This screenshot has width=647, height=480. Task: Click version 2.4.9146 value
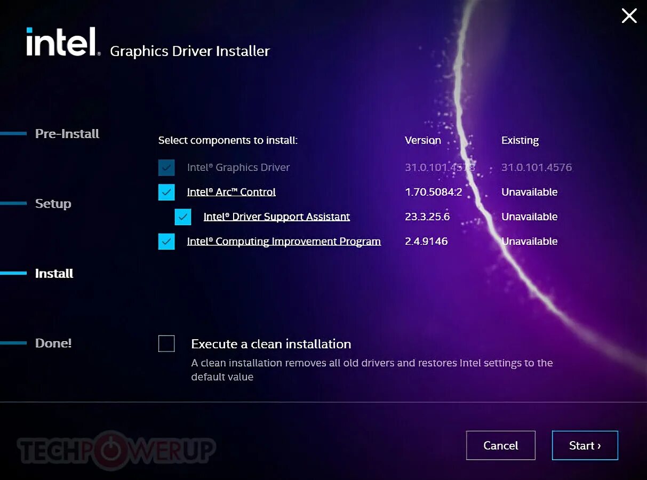click(x=426, y=241)
